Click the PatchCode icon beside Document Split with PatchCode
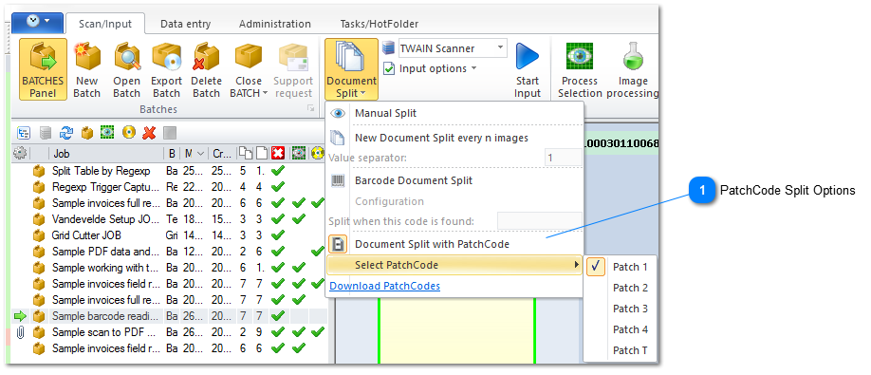871x375 pixels. (x=338, y=244)
